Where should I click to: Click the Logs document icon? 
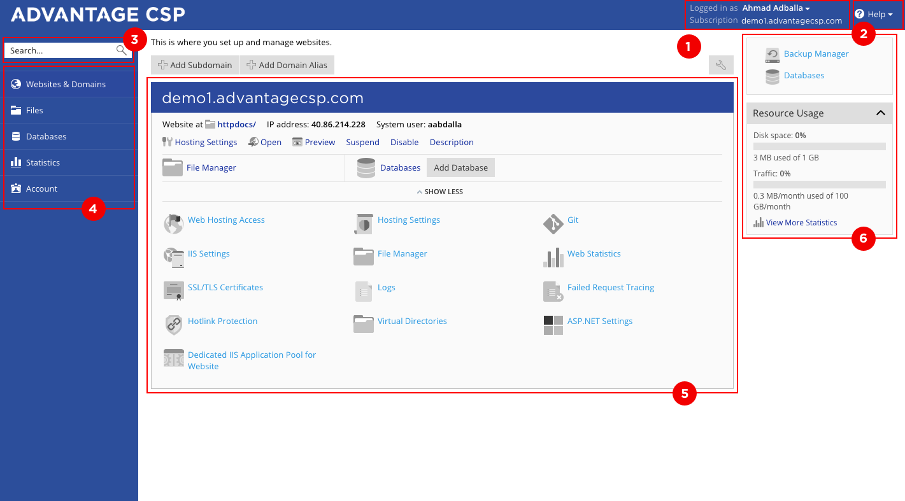(x=363, y=291)
